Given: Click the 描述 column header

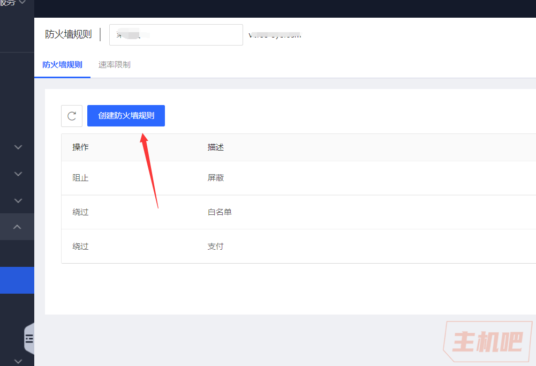Looking at the screenshot, I should coord(216,147).
